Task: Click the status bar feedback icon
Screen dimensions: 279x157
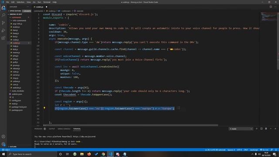Action: tap(272, 150)
